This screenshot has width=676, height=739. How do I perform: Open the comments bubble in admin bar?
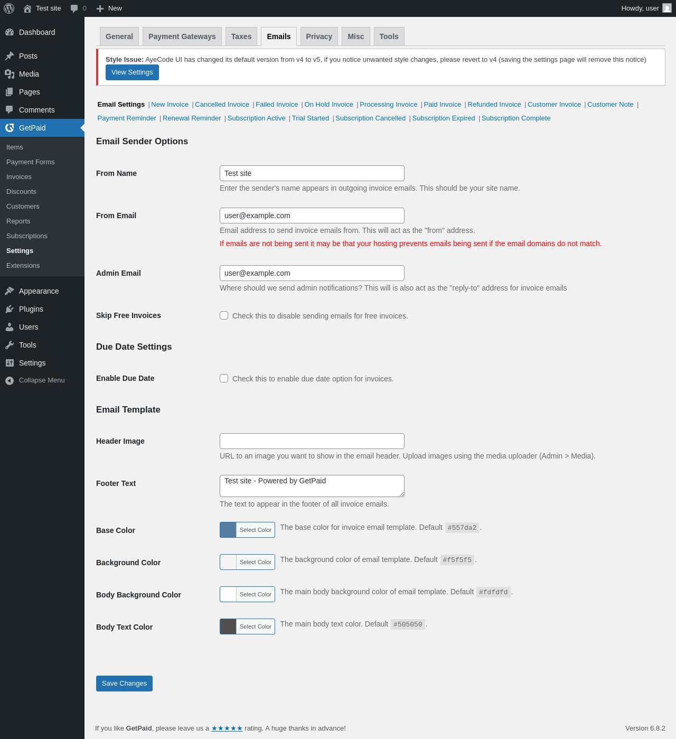click(x=74, y=8)
